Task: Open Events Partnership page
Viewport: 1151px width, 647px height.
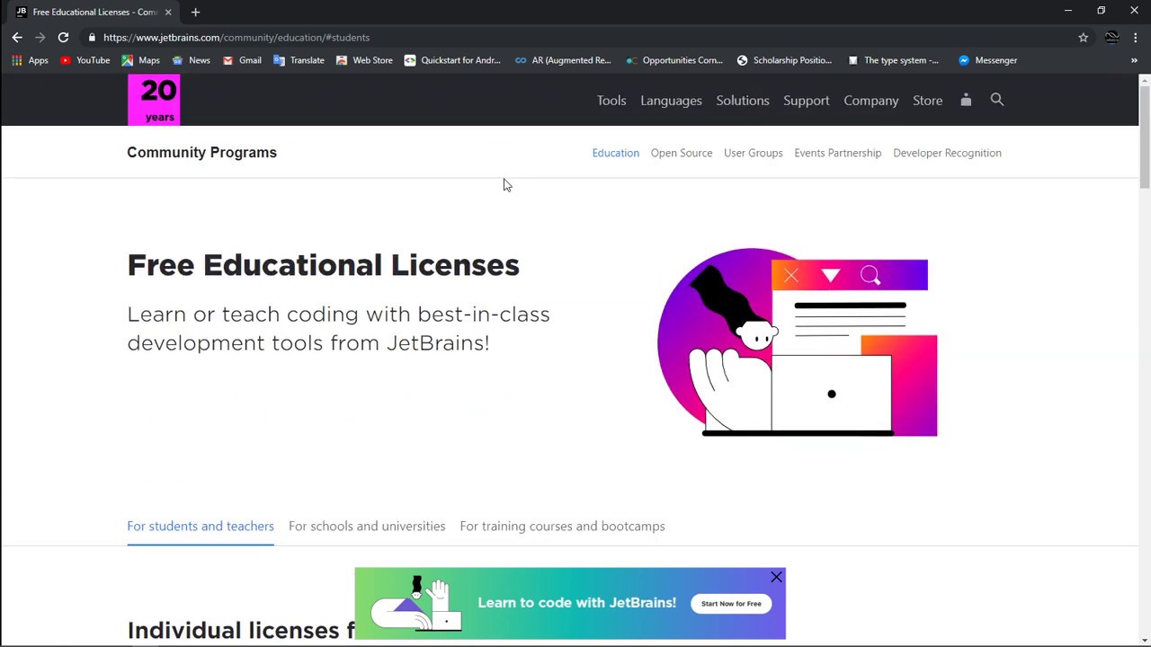Action: pyautogui.click(x=837, y=153)
